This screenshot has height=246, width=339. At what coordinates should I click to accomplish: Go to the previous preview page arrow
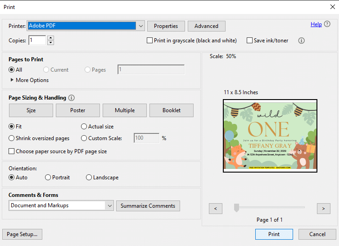pos(216,209)
